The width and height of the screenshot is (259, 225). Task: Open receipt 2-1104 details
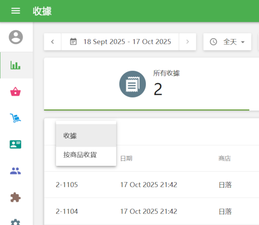[x=67, y=211]
